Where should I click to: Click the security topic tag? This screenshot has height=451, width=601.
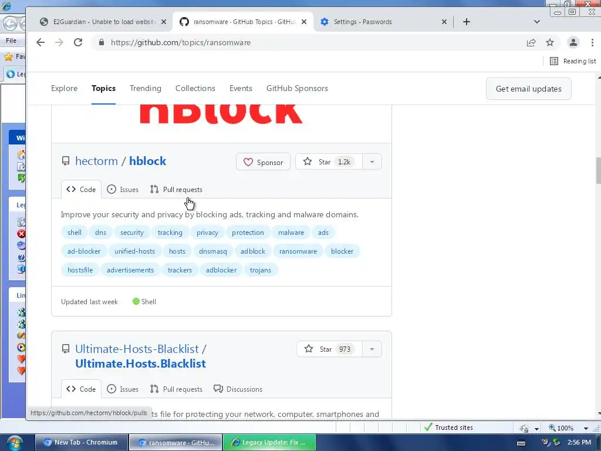point(132,233)
